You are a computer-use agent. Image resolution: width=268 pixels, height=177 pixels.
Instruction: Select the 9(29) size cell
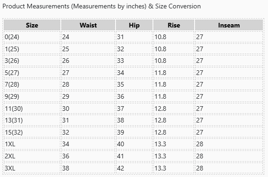(32, 96)
